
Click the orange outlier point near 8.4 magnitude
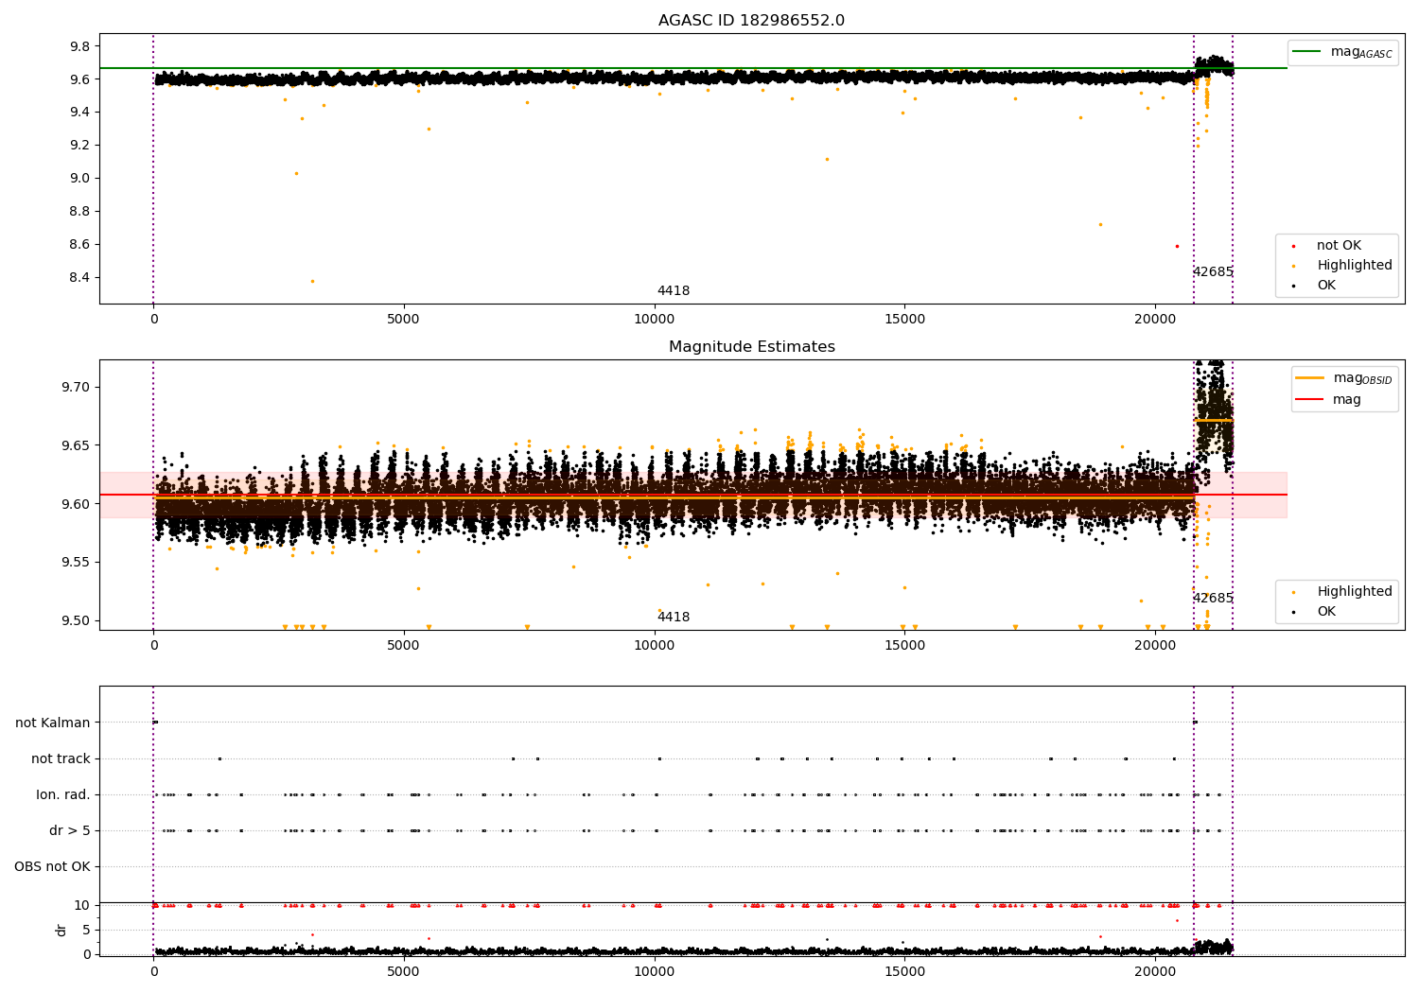pos(312,281)
